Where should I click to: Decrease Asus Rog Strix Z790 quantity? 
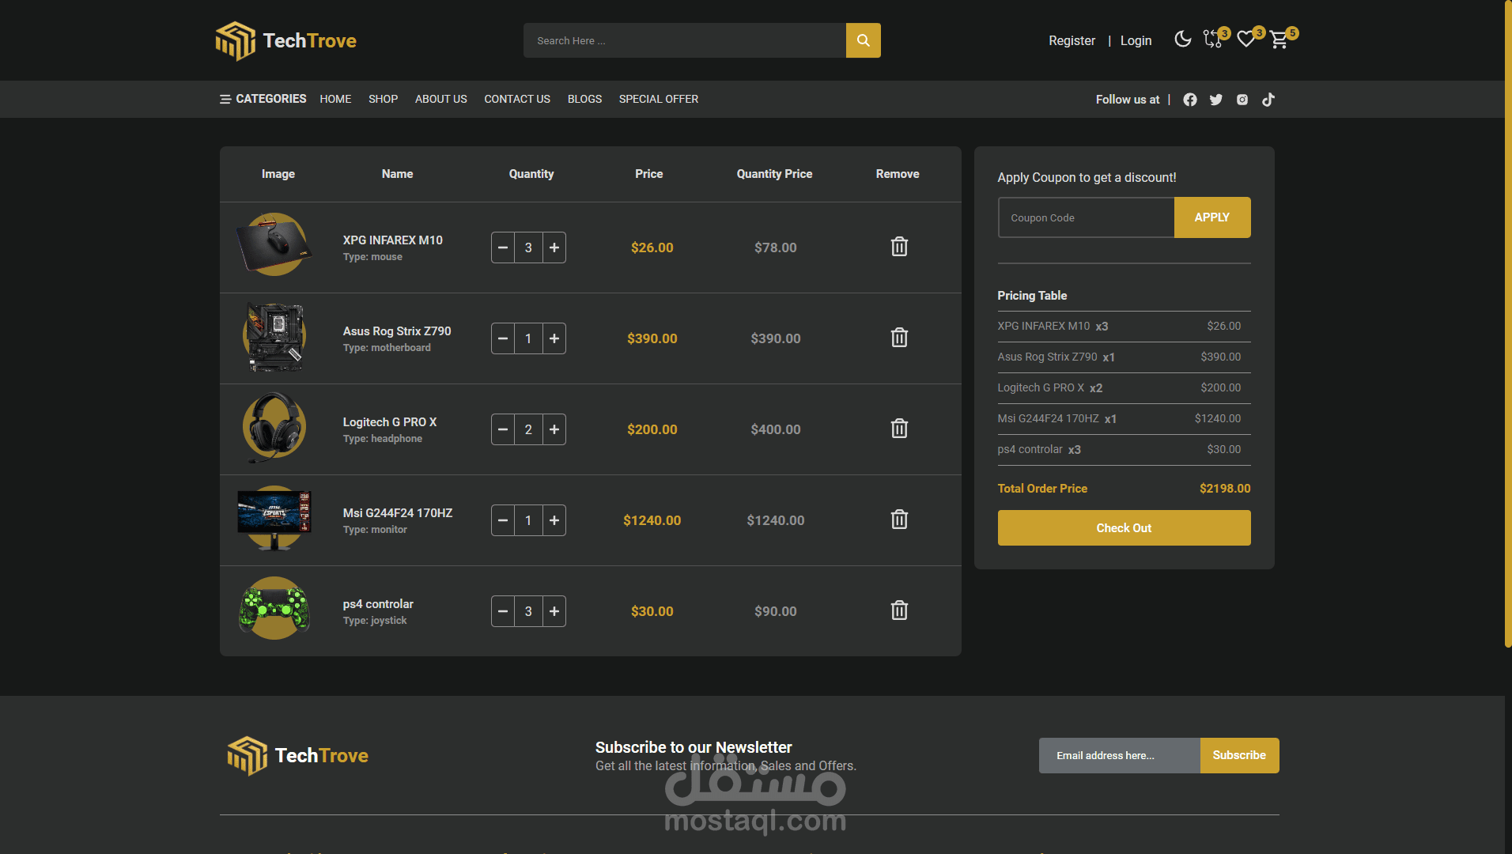pos(503,338)
